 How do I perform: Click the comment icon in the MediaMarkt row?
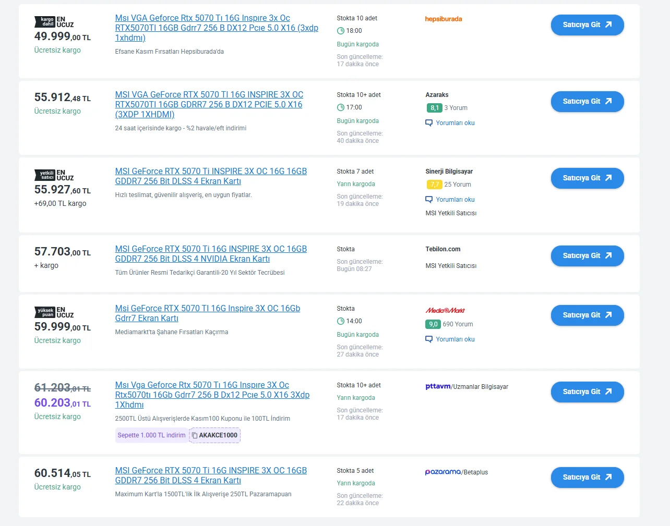429,339
